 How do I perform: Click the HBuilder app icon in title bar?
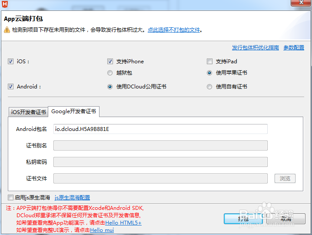(5, 4)
